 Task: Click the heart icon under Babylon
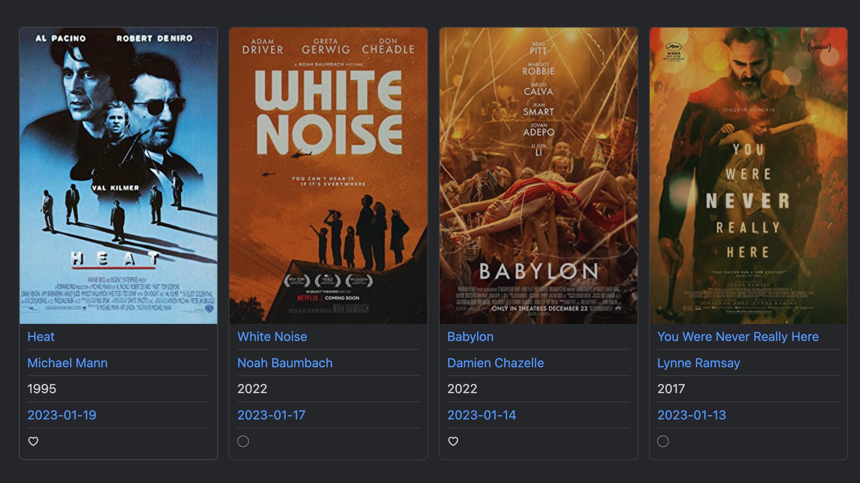coord(453,441)
